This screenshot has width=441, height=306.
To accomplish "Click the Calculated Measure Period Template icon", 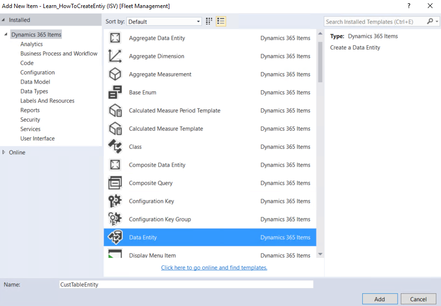I will [115, 110].
